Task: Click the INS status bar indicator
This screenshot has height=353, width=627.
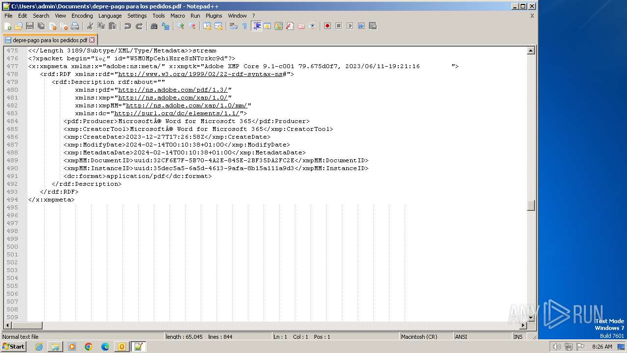Action: tap(518, 337)
